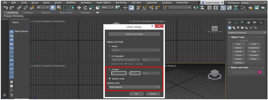
Task: Click Use Pivot Point Center icon
Action: click(x=118, y=7)
